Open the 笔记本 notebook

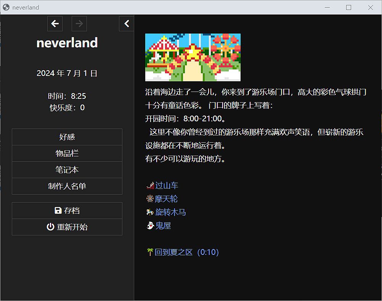(67, 170)
